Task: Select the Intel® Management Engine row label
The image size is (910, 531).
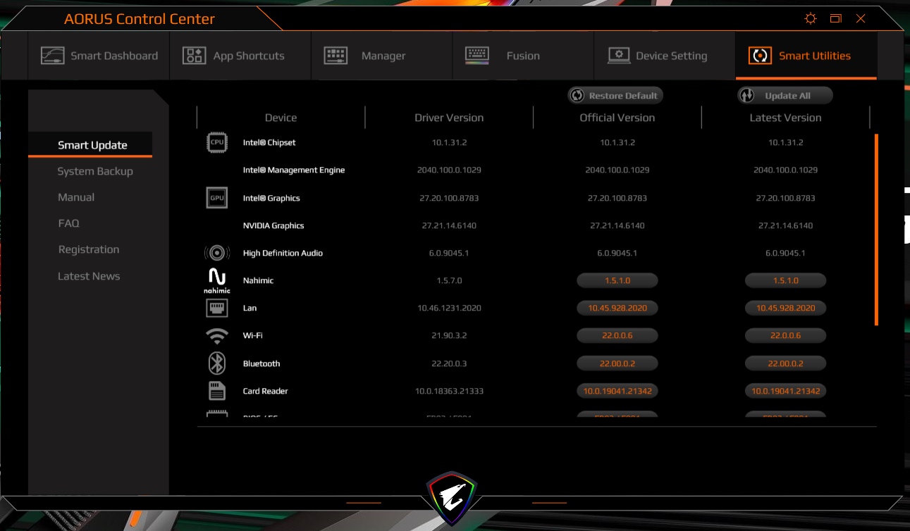Action: tap(294, 170)
